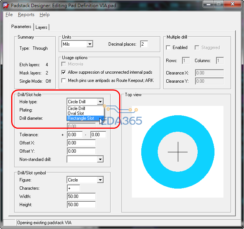Open the Non-standard drill dropdown

click(85, 159)
